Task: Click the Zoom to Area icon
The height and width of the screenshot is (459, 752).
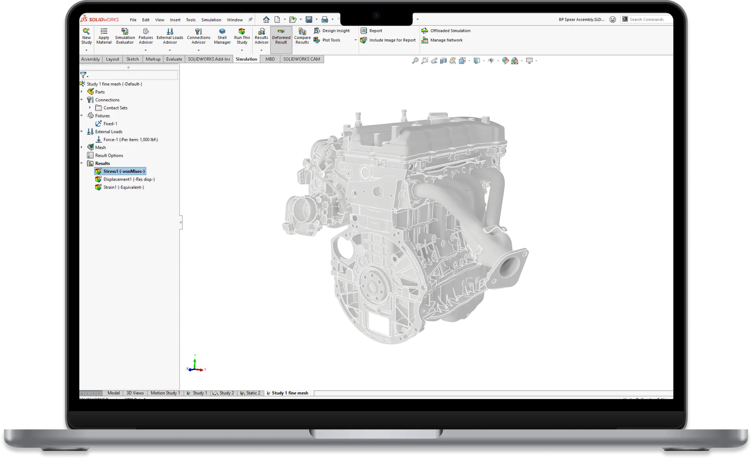Action: (424, 61)
